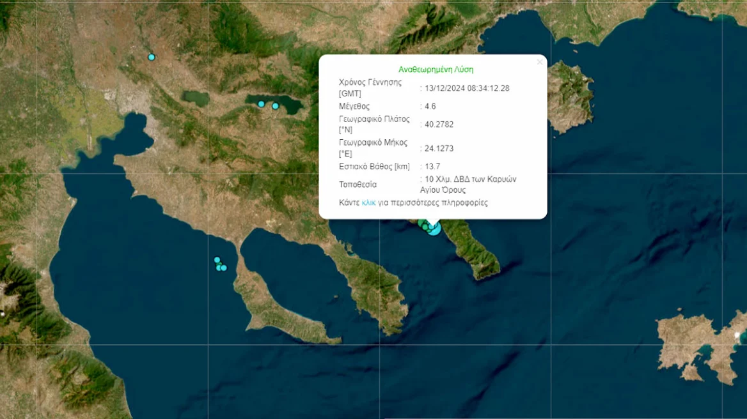The width and height of the screenshot is (747, 419).
Task: Click the top marker in the western sea cluster
Action: (x=217, y=259)
